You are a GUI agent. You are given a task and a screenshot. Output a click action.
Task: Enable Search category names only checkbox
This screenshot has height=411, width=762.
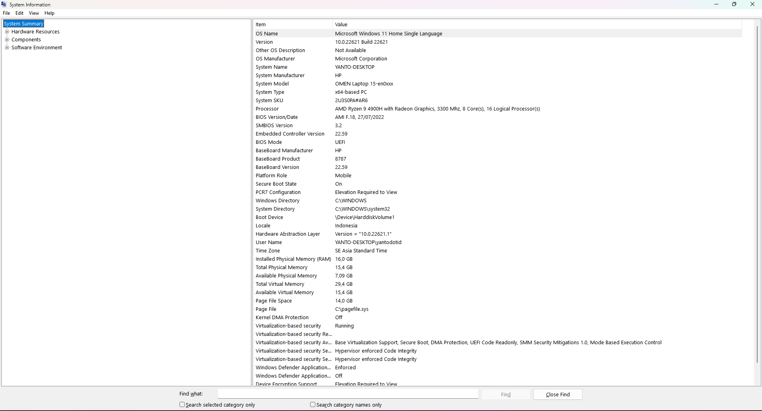(x=313, y=404)
